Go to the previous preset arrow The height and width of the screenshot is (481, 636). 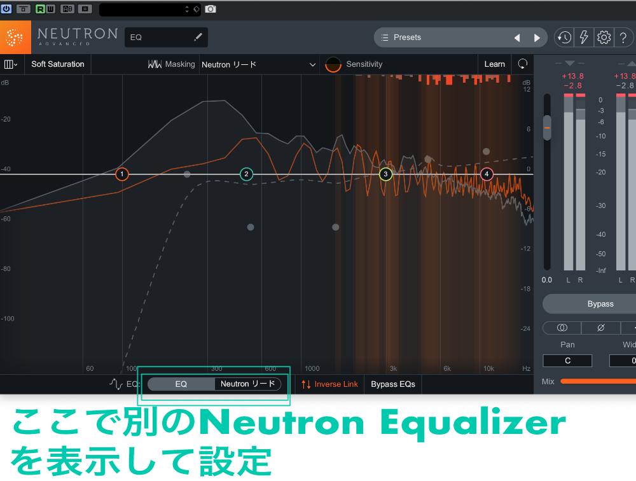point(517,38)
